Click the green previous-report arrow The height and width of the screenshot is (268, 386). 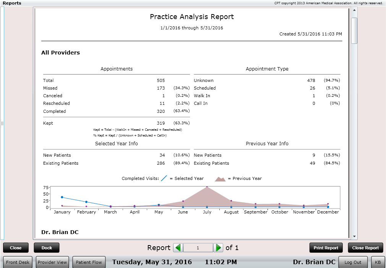pos(178,248)
